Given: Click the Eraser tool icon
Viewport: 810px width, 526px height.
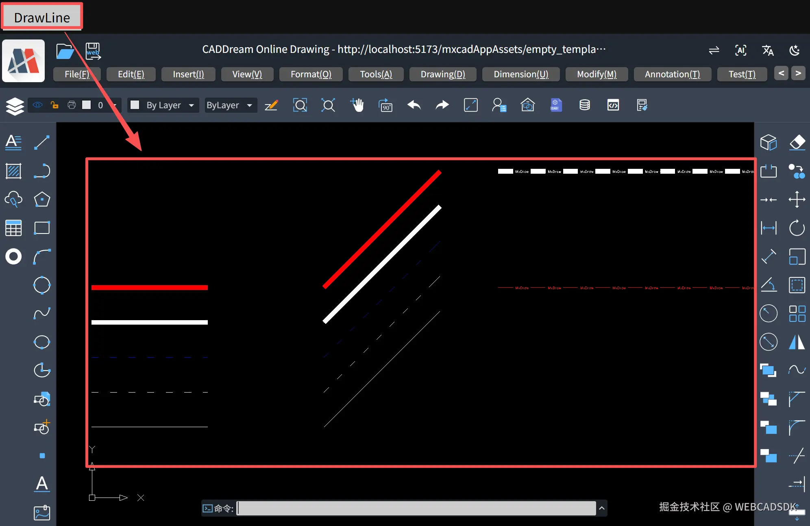Looking at the screenshot, I should point(797,142).
